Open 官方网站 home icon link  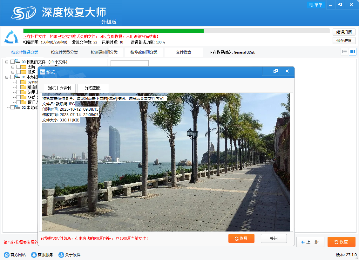[6, 255]
